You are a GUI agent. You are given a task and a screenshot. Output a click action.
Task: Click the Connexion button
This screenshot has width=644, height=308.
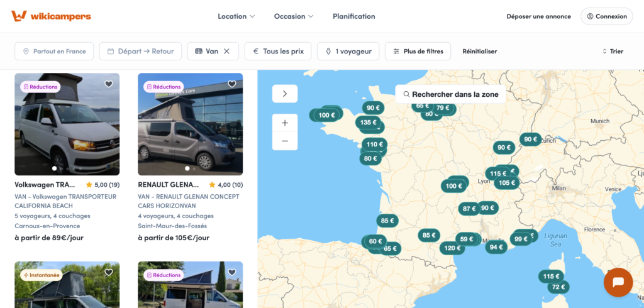tap(606, 16)
